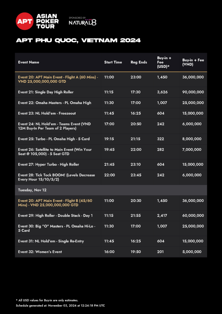Click the Event Name column header
Viewport: 222px width, 314px height.
click(29, 62)
